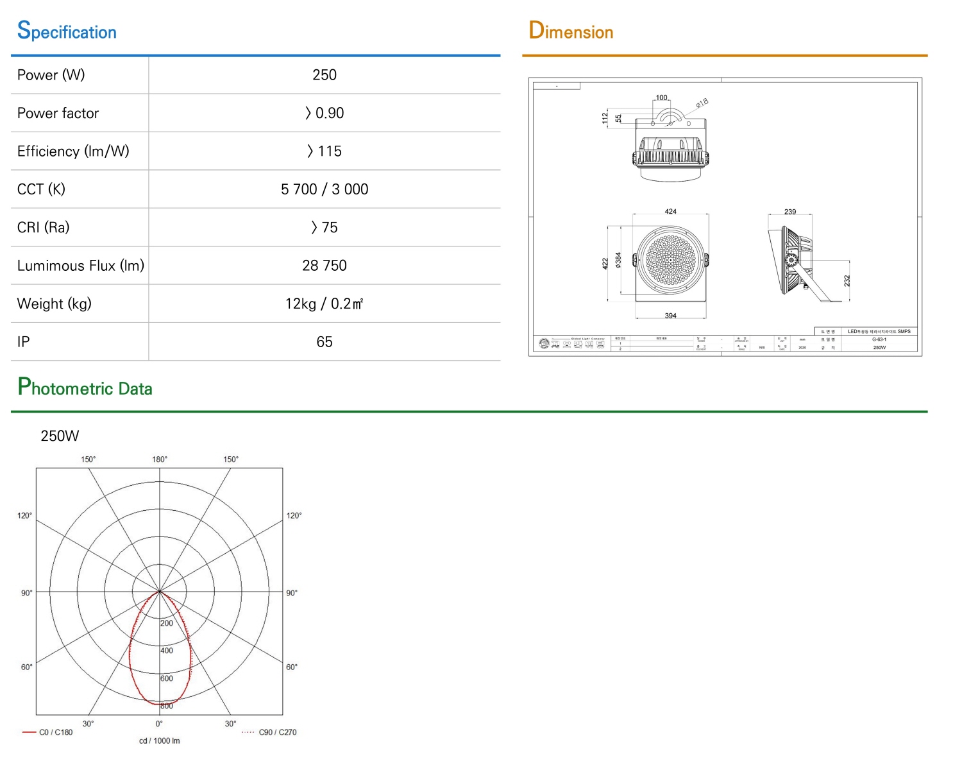Click the cd / 1000 lm unit label
953x763 pixels.
point(160,741)
